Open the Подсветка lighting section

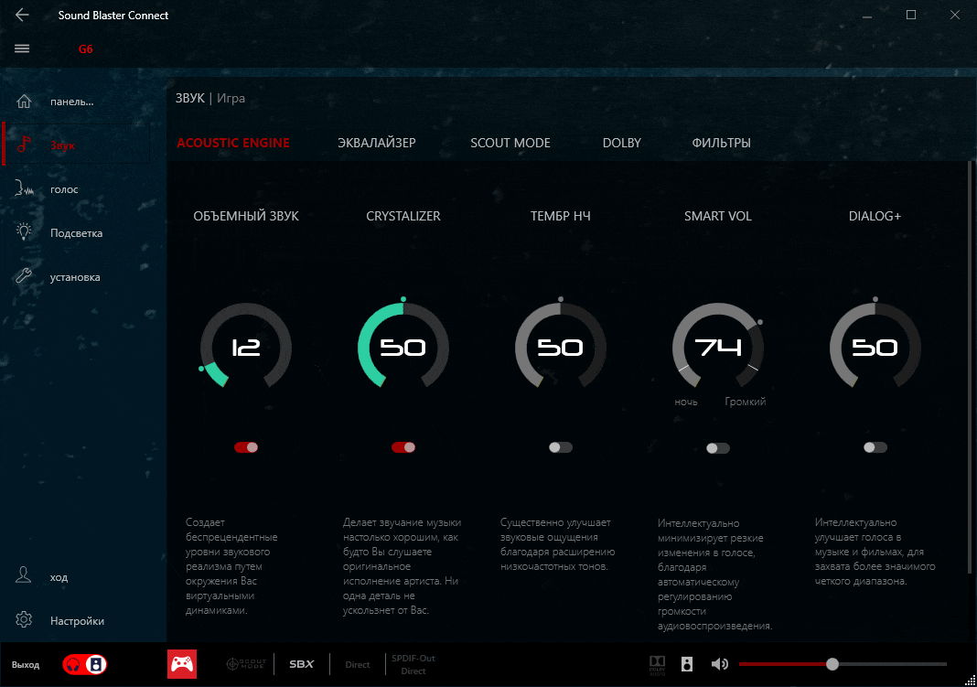(75, 233)
